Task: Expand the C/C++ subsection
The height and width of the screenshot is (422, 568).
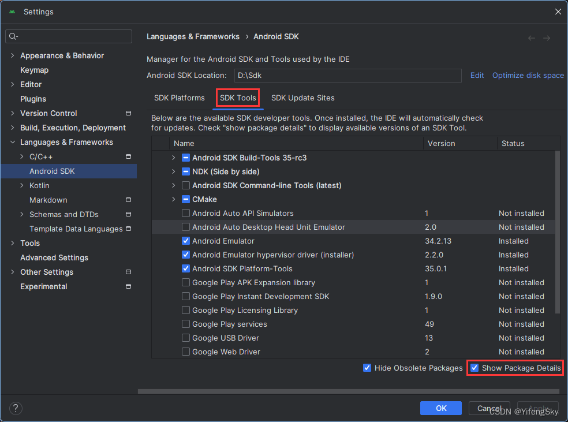Action: [x=22, y=156]
